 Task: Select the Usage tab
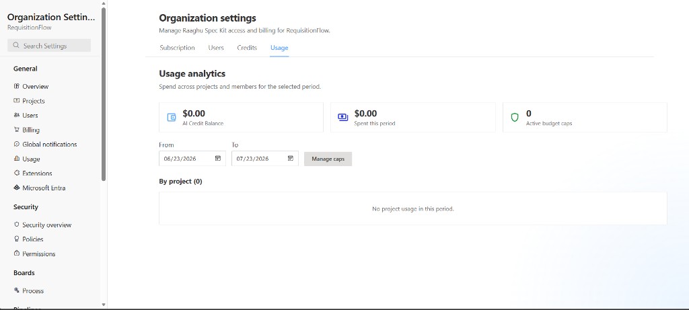pyautogui.click(x=279, y=48)
